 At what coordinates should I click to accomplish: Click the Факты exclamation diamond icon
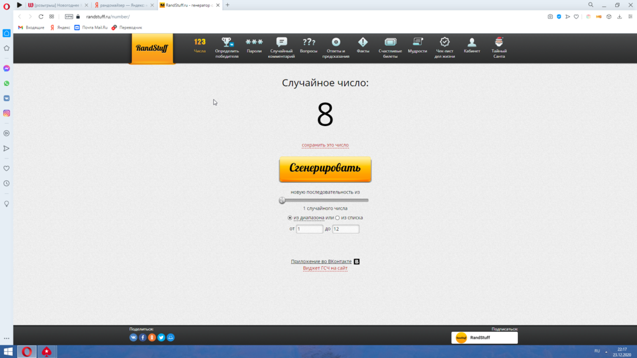tap(363, 43)
